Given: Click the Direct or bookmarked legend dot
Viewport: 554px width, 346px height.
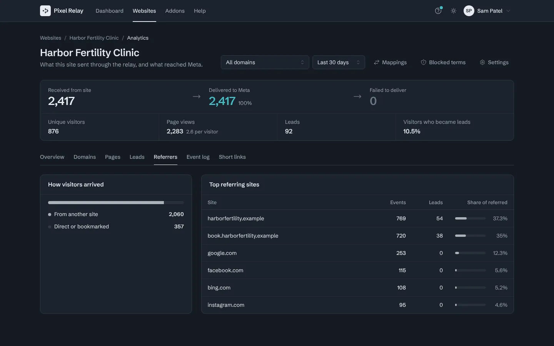Looking at the screenshot, I should click(x=50, y=227).
